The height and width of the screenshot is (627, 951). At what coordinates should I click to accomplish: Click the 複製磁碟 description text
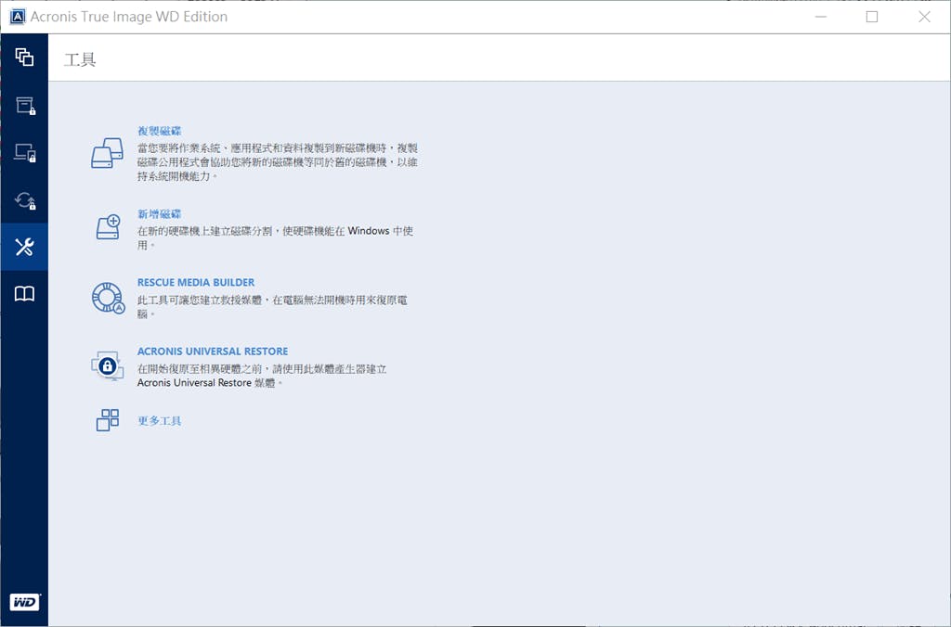[x=277, y=162]
